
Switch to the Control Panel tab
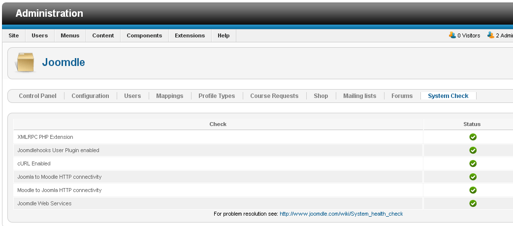click(37, 96)
